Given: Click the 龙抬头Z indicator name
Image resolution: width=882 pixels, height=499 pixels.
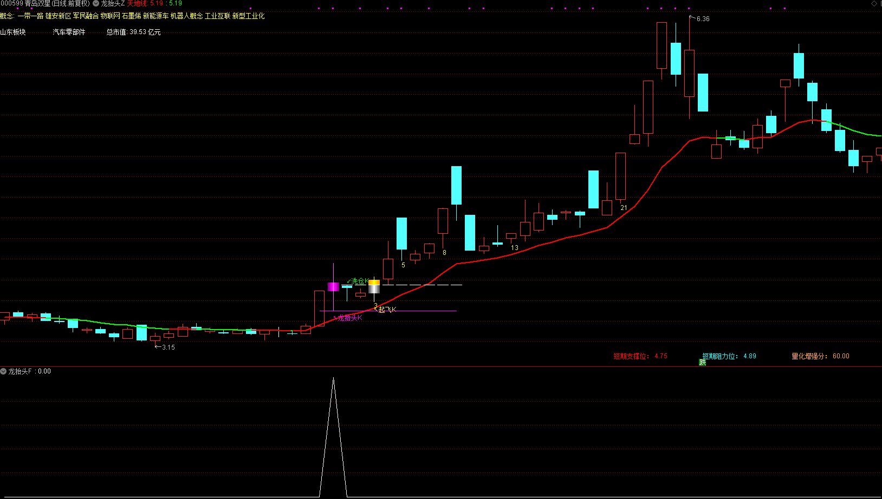Looking at the screenshot, I should click(x=113, y=3).
